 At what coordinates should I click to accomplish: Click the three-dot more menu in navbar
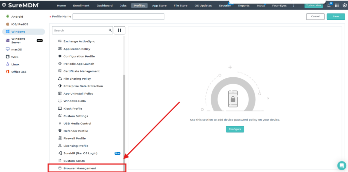pyautogui.click(x=294, y=5)
